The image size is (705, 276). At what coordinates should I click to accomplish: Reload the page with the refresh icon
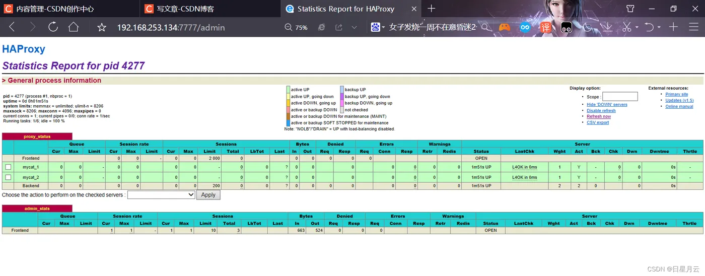[x=53, y=27]
